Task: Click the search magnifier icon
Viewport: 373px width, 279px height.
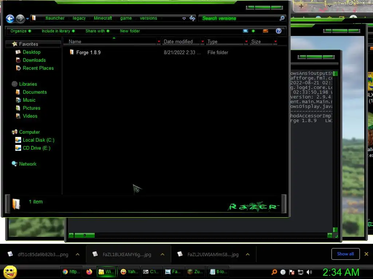Action: (x=282, y=18)
